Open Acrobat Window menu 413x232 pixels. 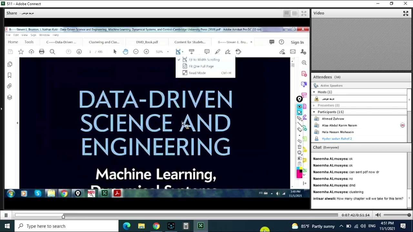pyautogui.click(x=45, y=35)
